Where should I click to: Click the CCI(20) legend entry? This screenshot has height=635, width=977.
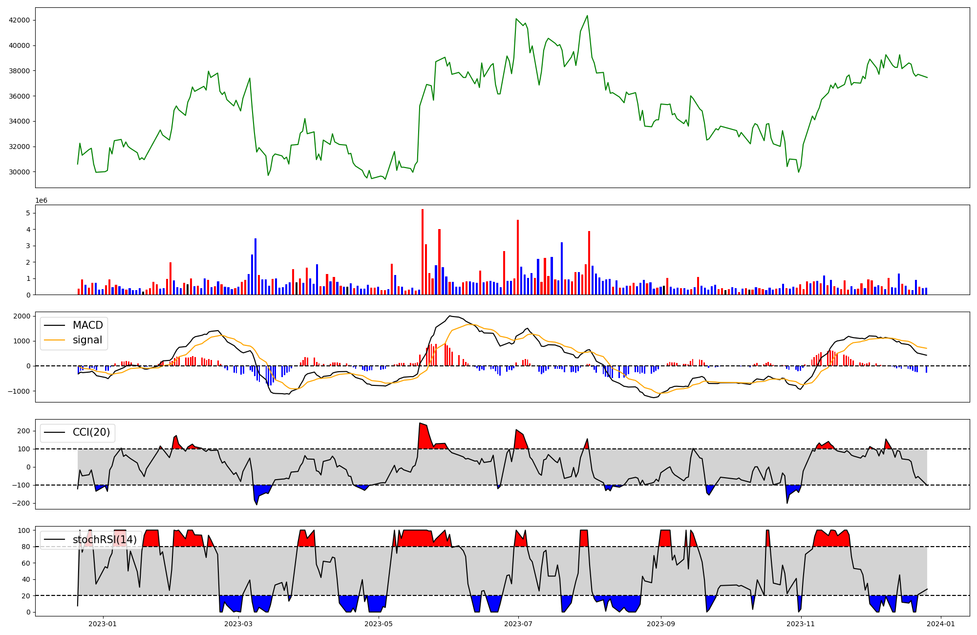(x=91, y=432)
